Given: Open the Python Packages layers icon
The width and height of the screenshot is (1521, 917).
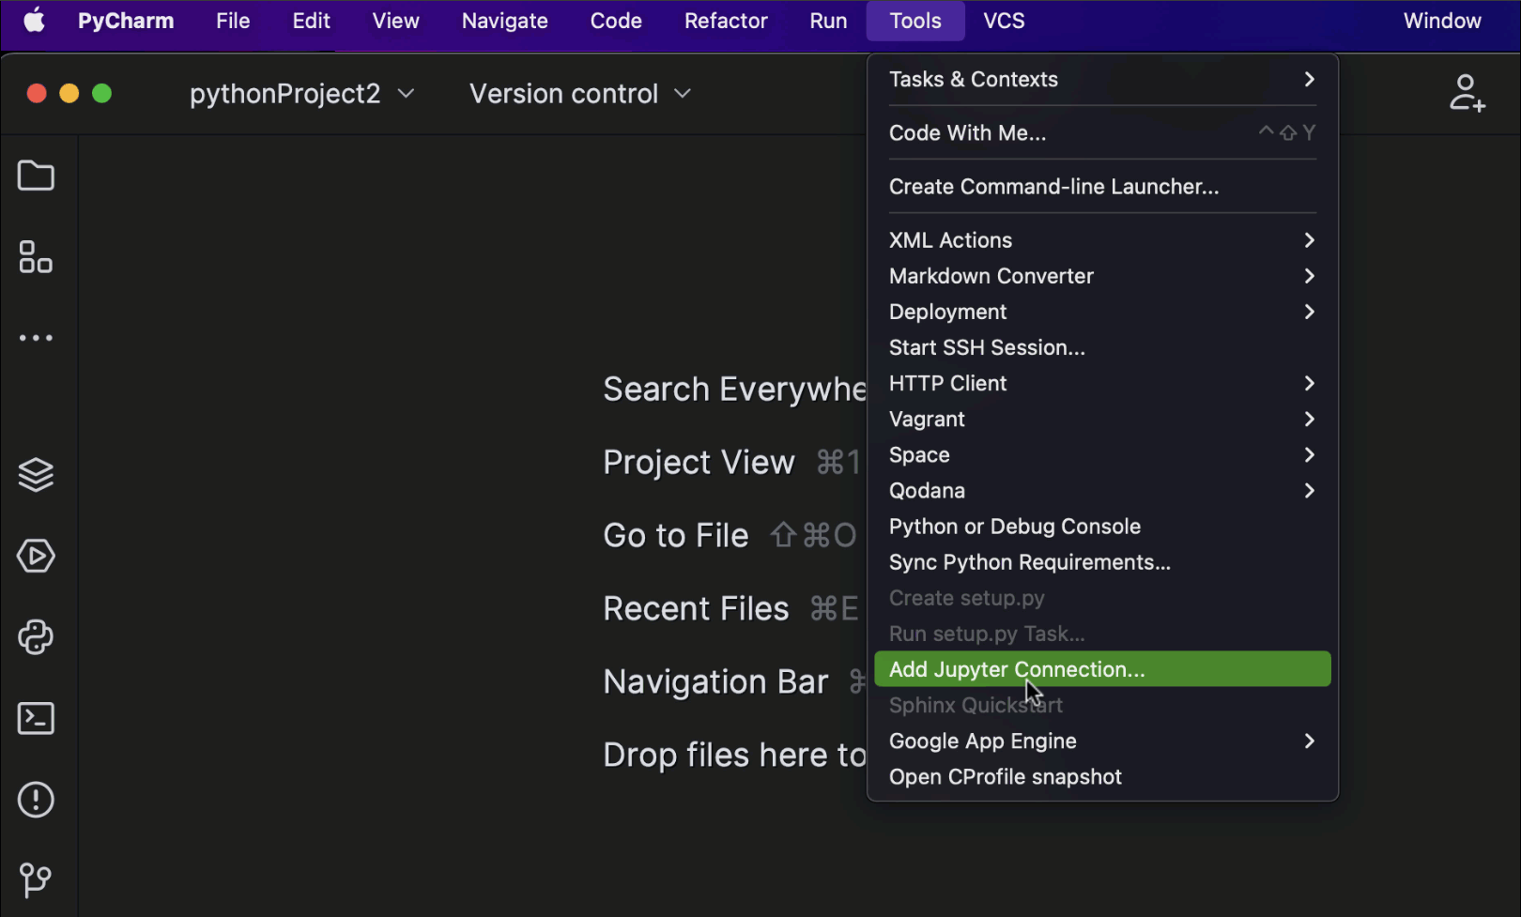Looking at the screenshot, I should pyautogui.click(x=36, y=475).
